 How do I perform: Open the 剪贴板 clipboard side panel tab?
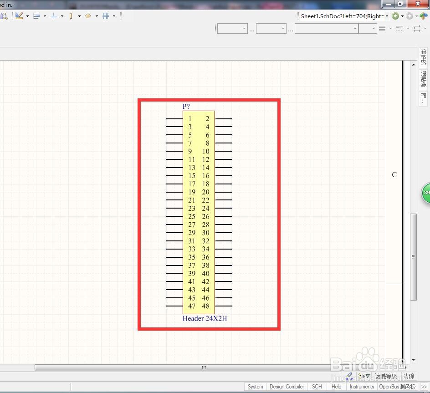[x=424, y=79]
